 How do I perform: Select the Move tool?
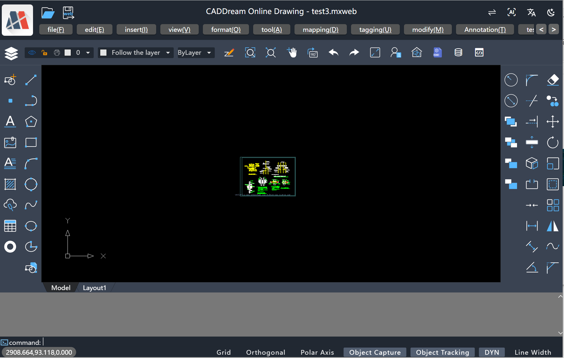tap(553, 122)
